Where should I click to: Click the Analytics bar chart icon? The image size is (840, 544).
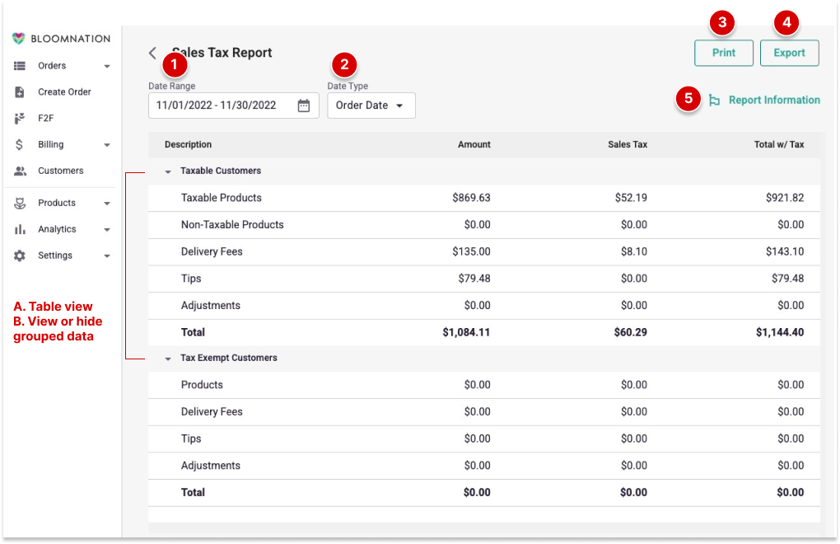click(x=20, y=229)
